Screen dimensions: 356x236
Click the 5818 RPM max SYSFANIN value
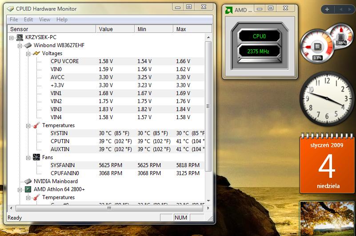(x=188, y=165)
